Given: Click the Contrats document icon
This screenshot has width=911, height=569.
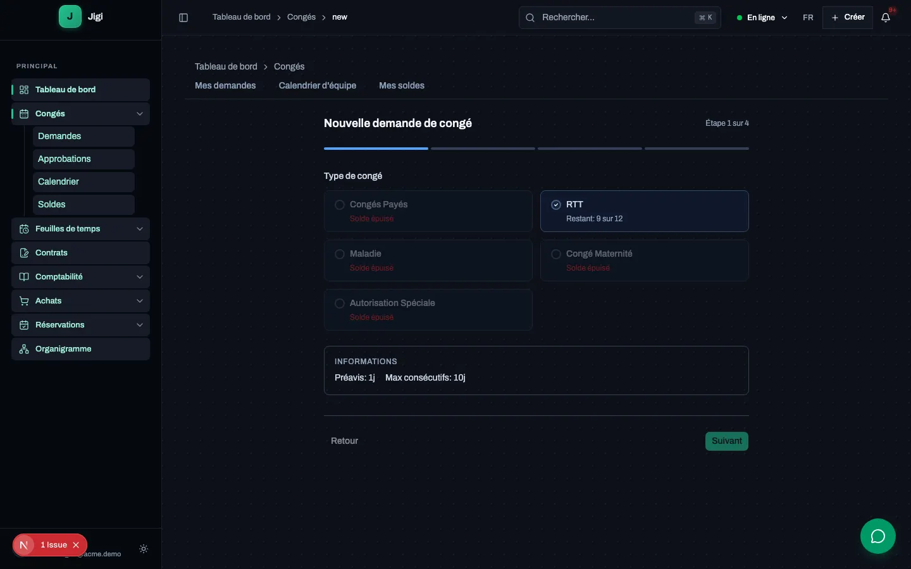Looking at the screenshot, I should (x=24, y=253).
